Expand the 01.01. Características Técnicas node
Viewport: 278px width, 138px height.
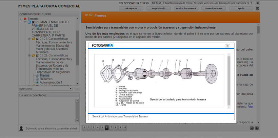(29, 39)
